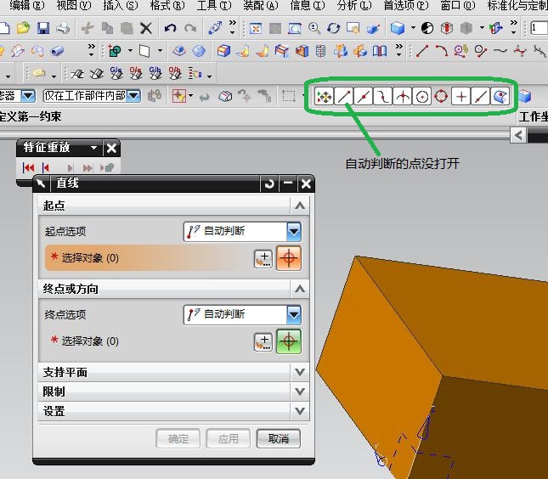Click the undo arrow icon
Image resolution: width=548 pixels, height=479 pixels.
170,28
